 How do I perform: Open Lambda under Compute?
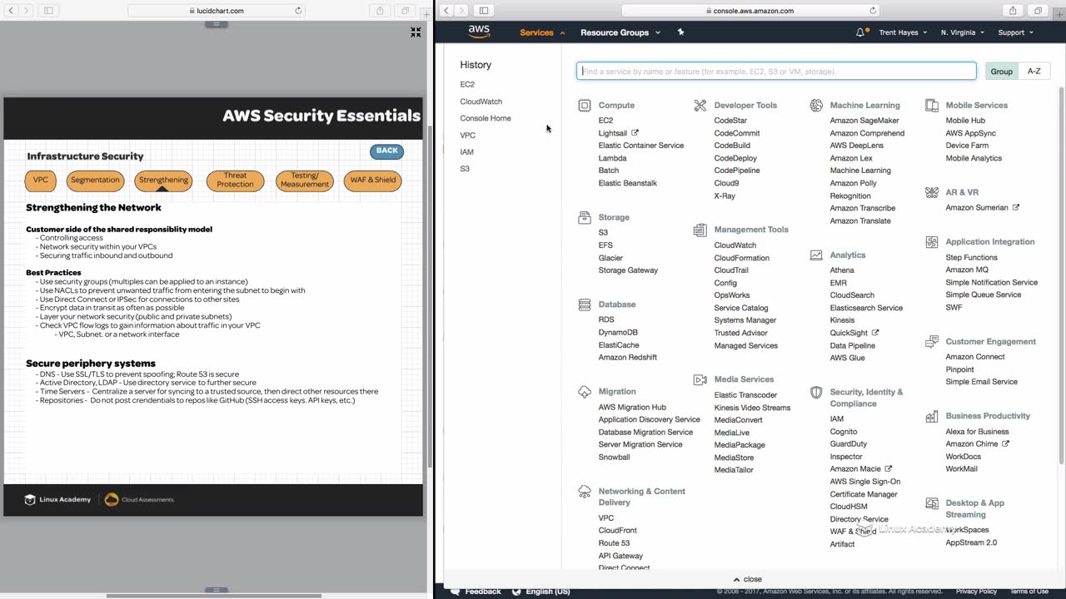[x=612, y=158]
